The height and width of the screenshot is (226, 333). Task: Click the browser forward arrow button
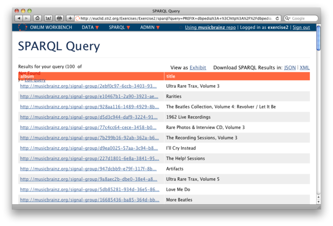[26, 18]
